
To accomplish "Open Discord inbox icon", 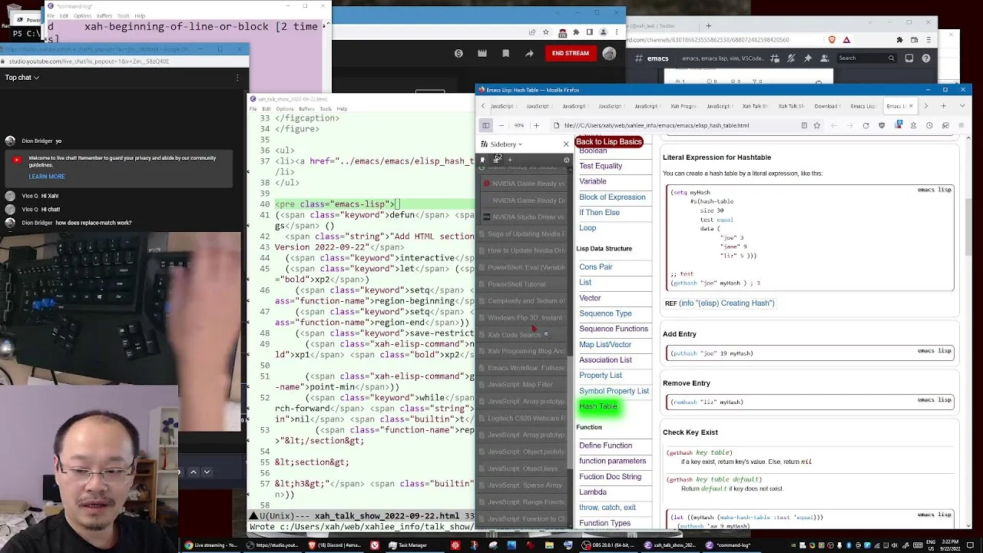I will tap(909, 58).
